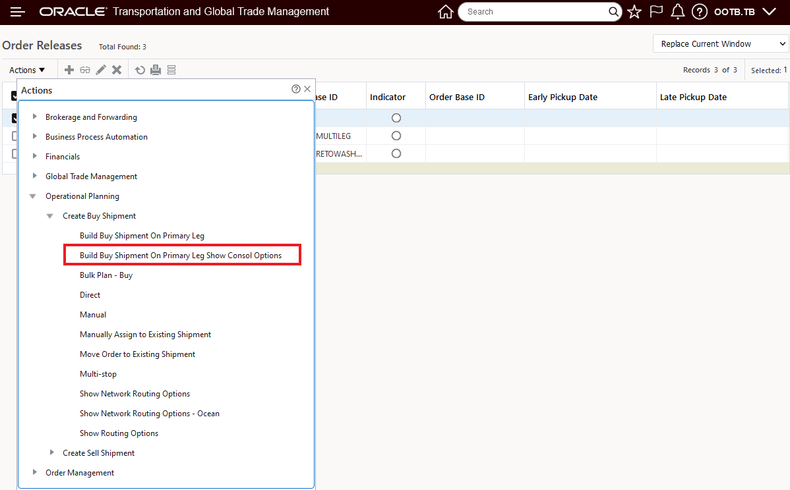Image resolution: width=790 pixels, height=490 pixels.
Task: Sort by Early Pickup Date column header
Action: tap(562, 97)
